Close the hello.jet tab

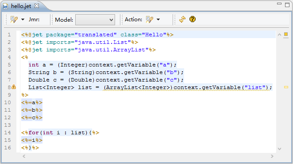coord(37,6)
